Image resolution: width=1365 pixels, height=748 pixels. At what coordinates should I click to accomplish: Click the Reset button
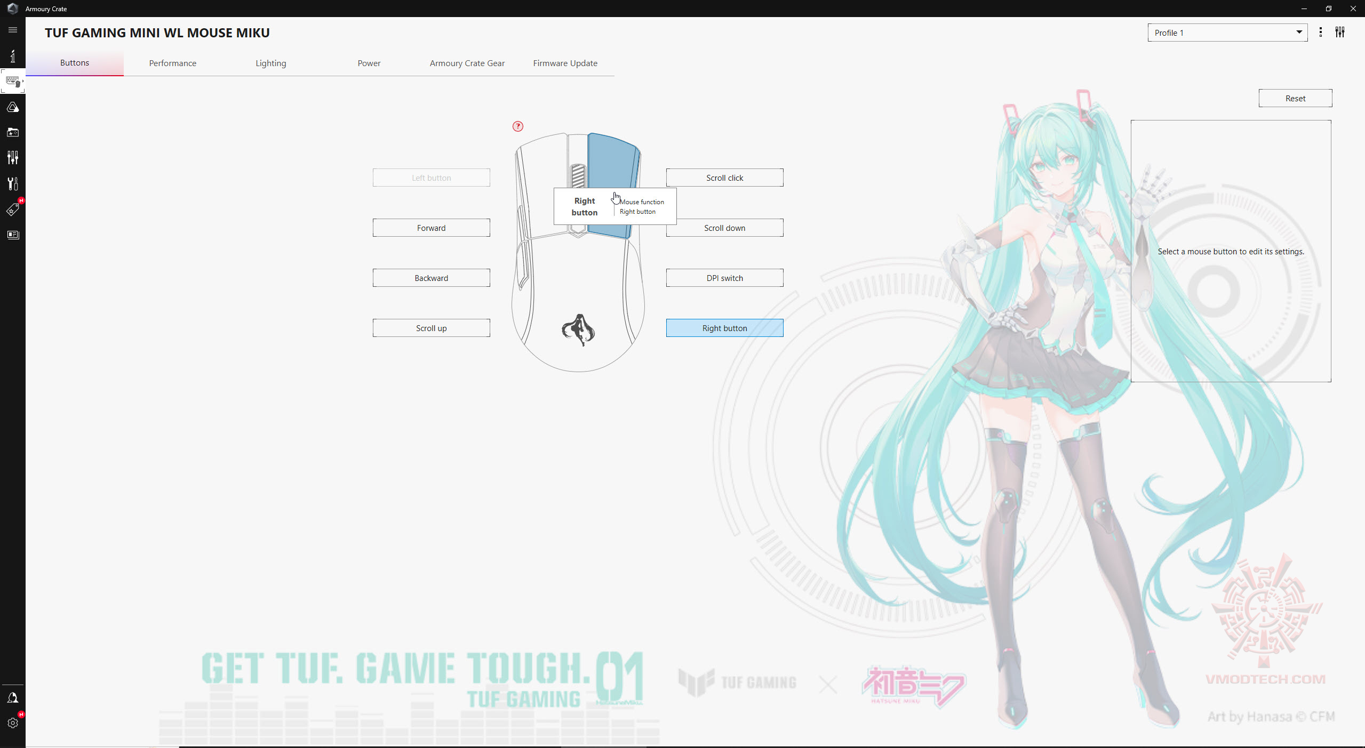pos(1295,98)
